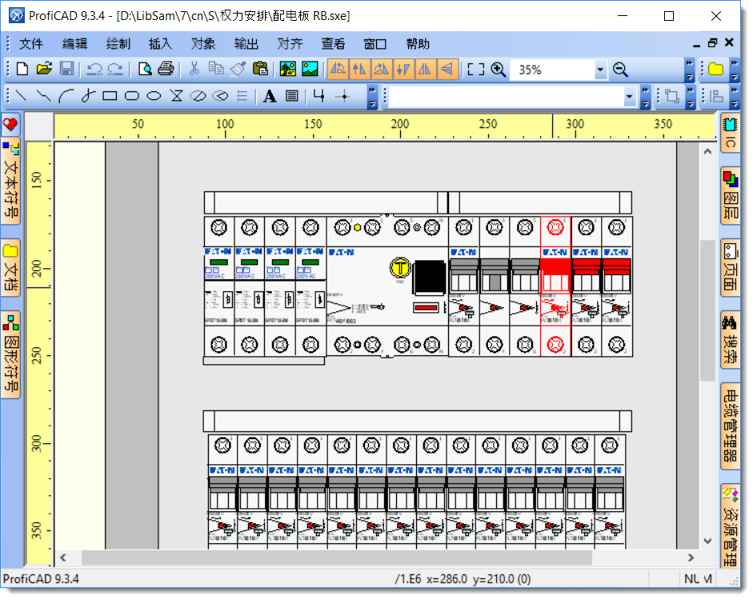Click the zoom in magnifier icon
This screenshot has height=600, width=753.
(499, 70)
